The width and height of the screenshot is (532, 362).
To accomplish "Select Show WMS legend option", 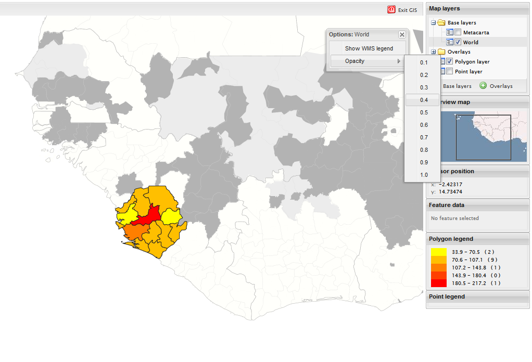I will tap(369, 48).
